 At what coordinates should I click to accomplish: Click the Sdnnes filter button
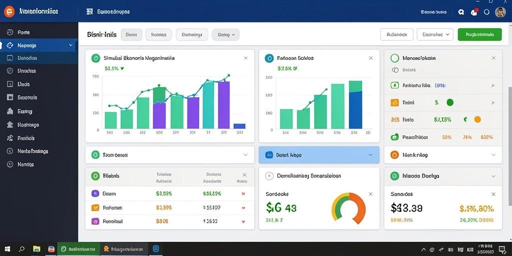click(x=158, y=34)
